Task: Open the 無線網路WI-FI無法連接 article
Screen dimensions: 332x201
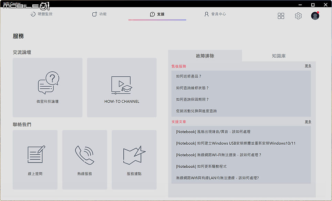Action: pos(241,155)
